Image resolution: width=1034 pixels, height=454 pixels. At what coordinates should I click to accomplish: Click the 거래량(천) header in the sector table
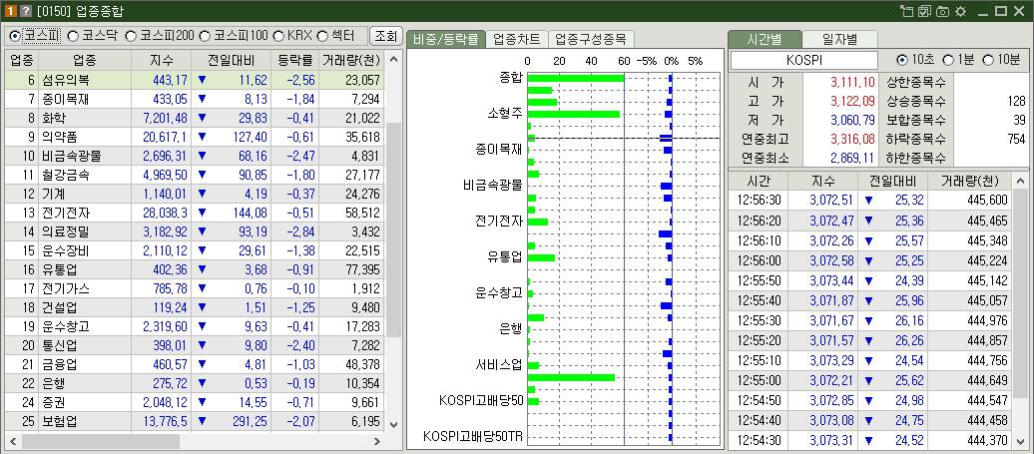351,61
